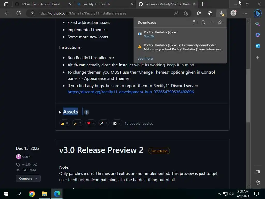
Task: Close the Releases GitHub tab
Action: [194, 4]
